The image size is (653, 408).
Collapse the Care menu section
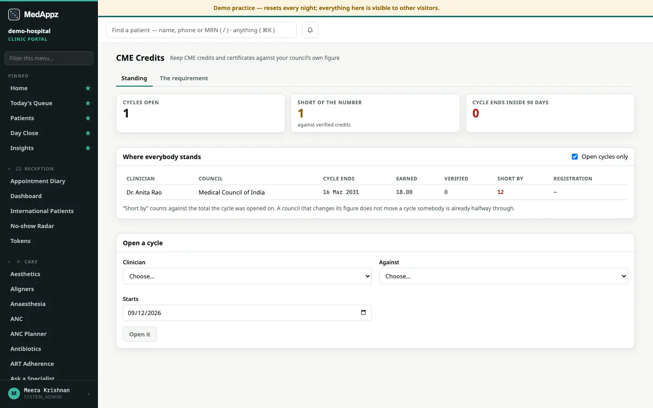pyautogui.click(x=9, y=262)
